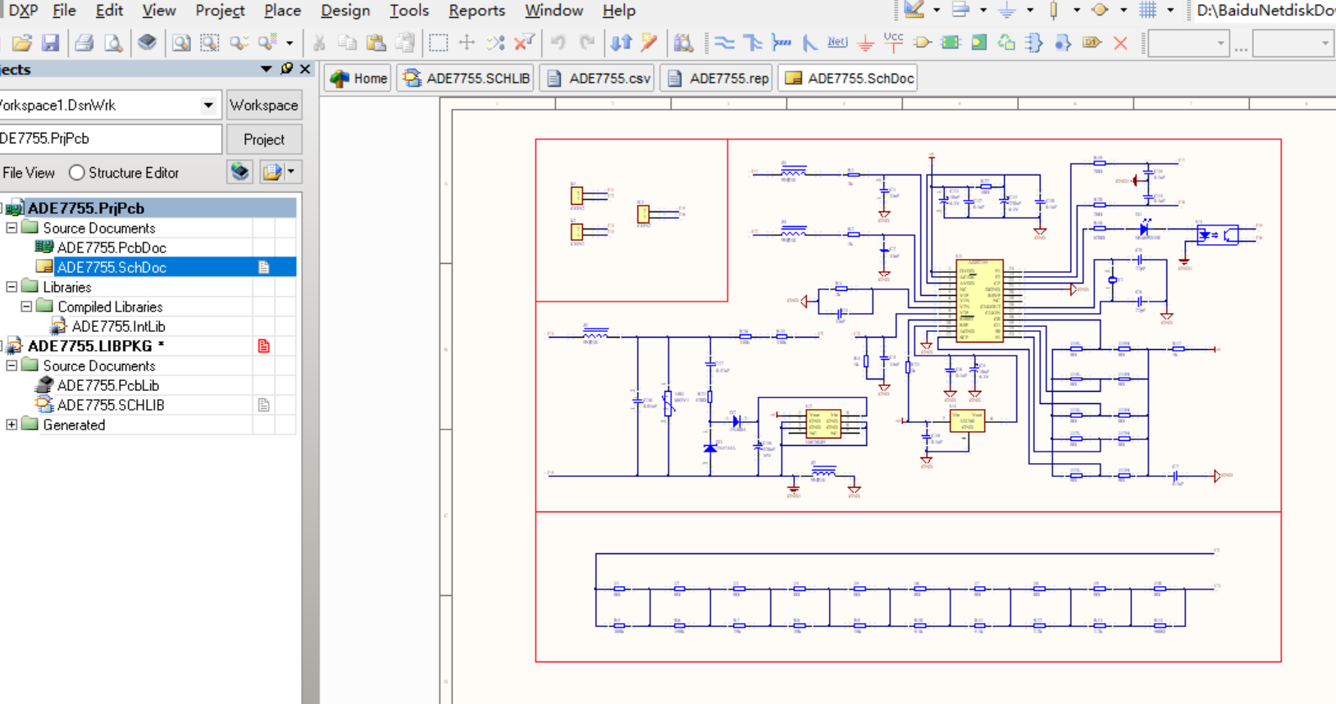The width and height of the screenshot is (1336, 704).
Task: Click the red Place No ERC cross
Action: point(1120,43)
